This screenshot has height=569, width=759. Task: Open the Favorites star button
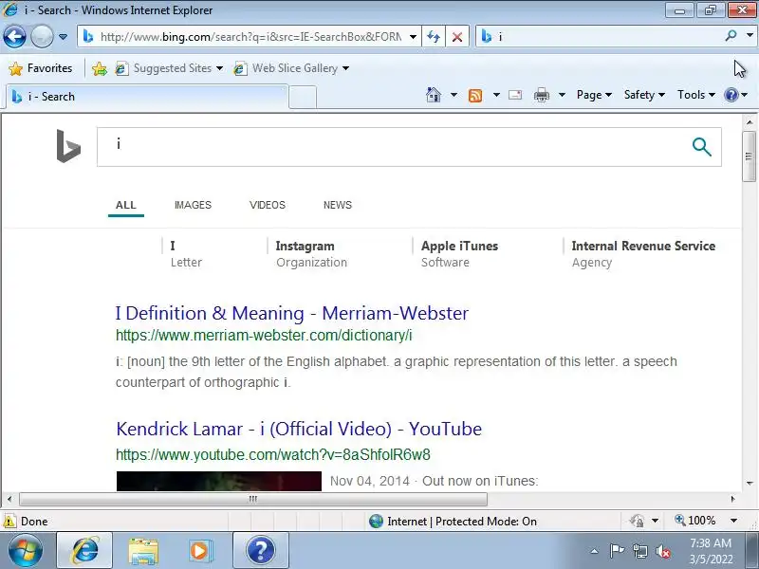(x=41, y=68)
